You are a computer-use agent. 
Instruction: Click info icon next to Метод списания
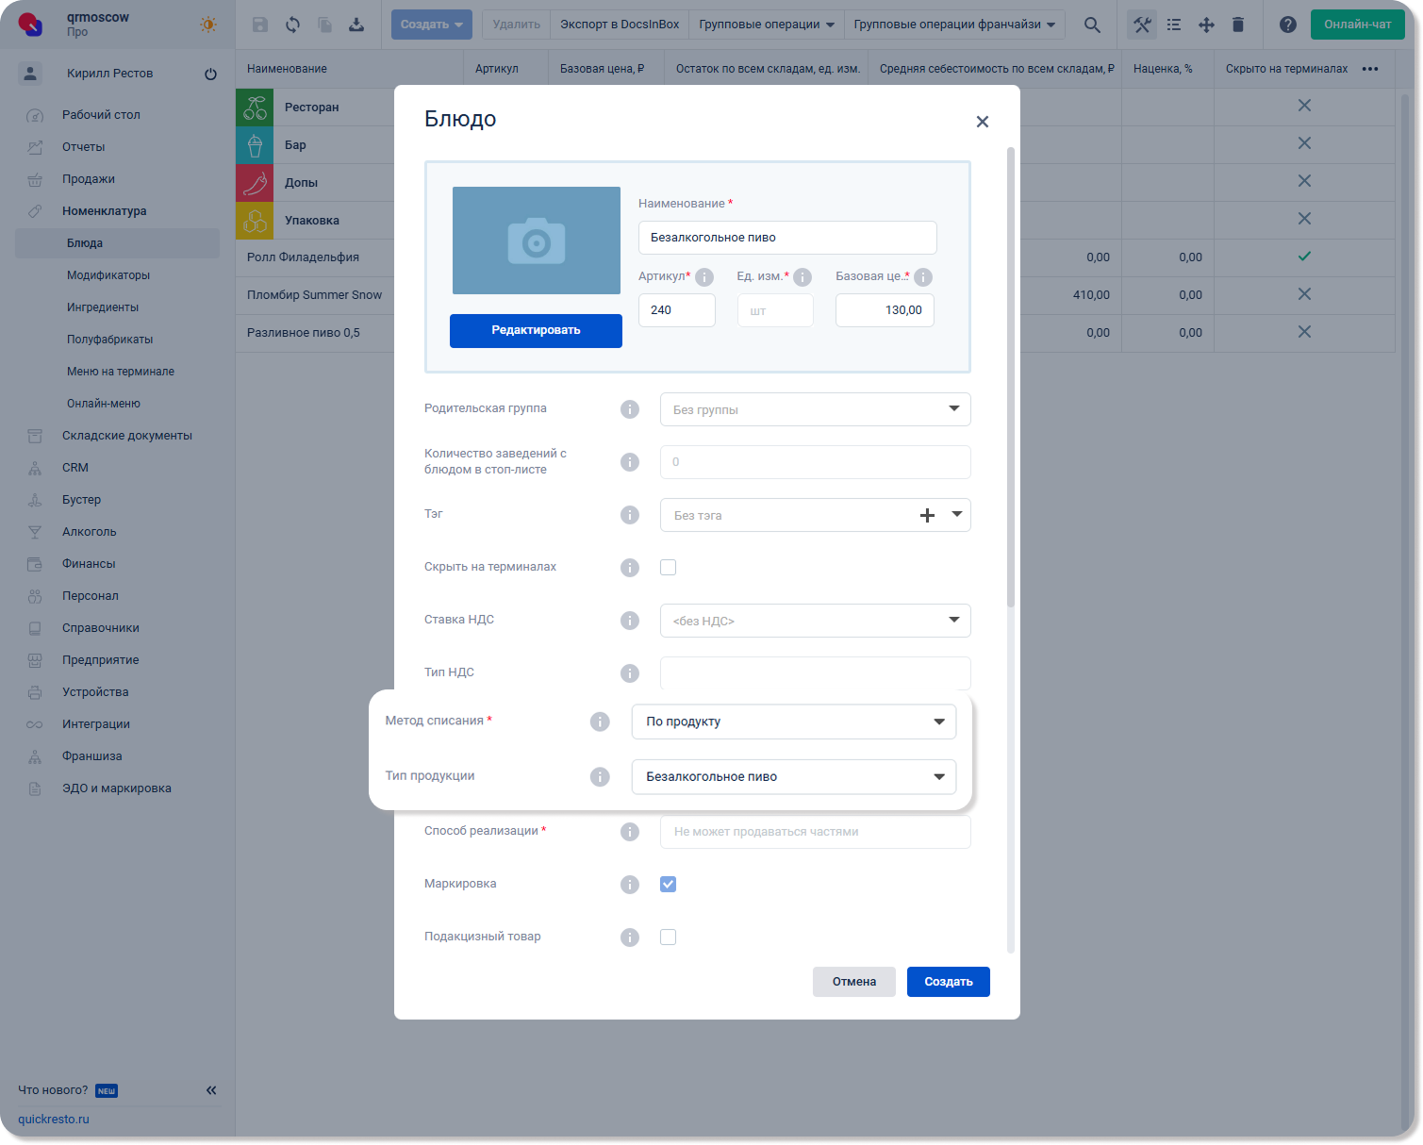click(600, 722)
